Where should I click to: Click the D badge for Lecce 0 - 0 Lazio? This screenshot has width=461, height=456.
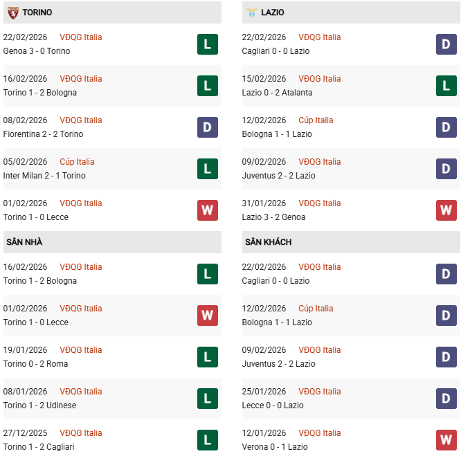[x=446, y=399]
